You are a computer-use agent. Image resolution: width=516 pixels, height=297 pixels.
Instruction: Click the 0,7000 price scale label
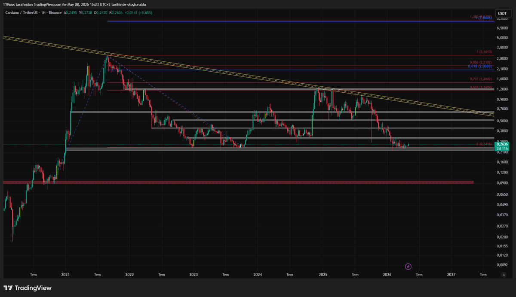pyautogui.click(x=502, y=109)
